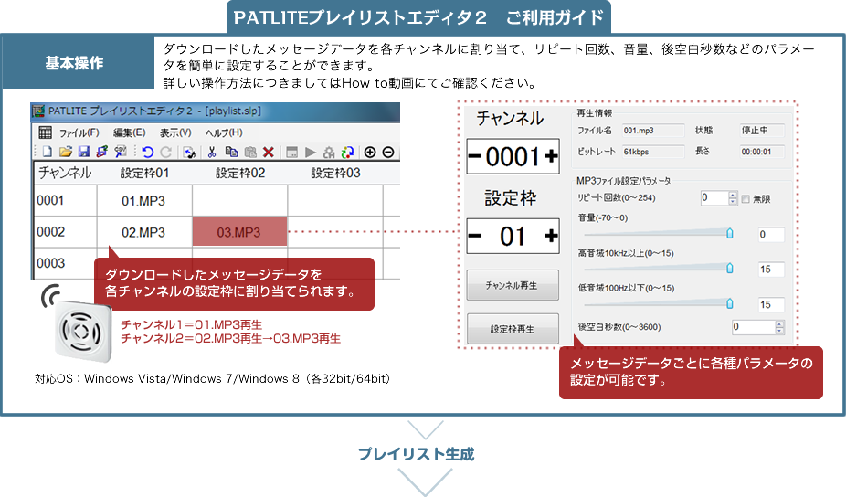Click the 低音域100Hz以下 slider handle
Viewport: 846px width, 497px height.
(729, 304)
